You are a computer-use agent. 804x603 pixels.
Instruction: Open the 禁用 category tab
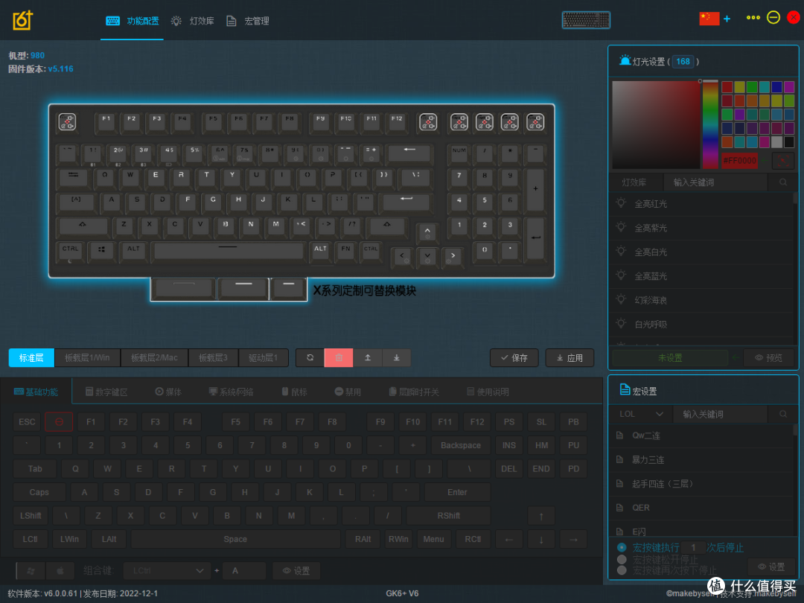[x=348, y=392]
